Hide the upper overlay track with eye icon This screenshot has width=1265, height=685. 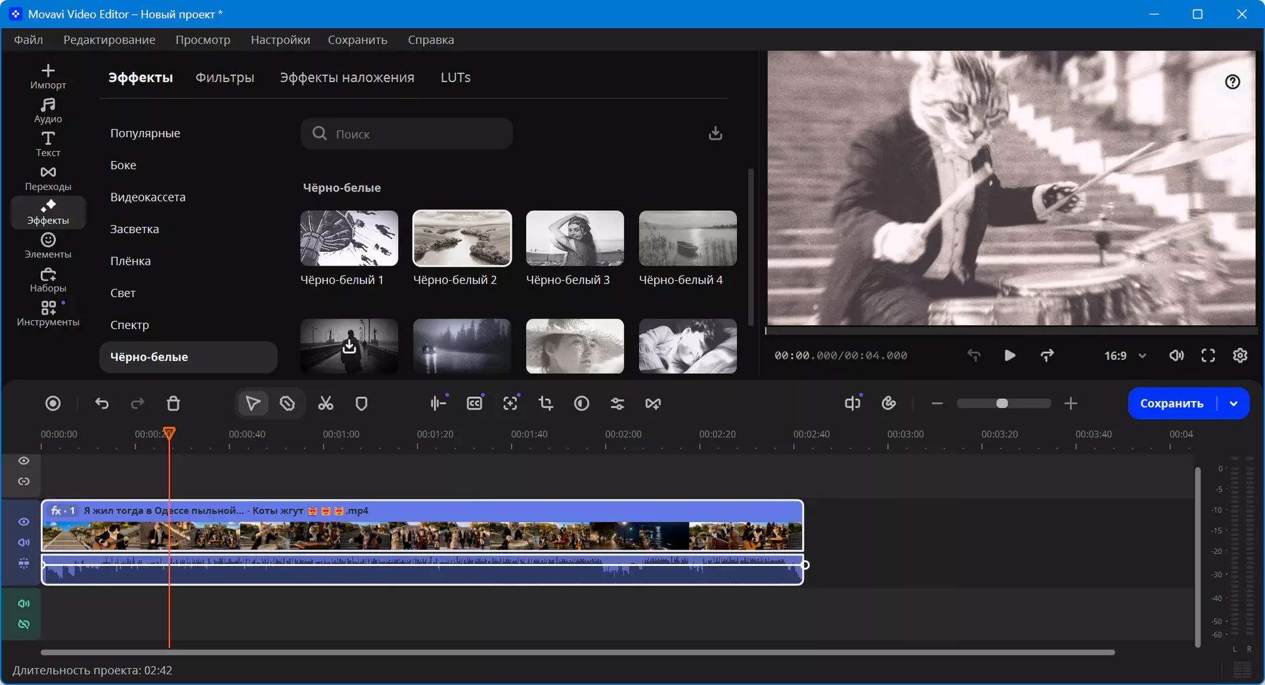(24, 461)
